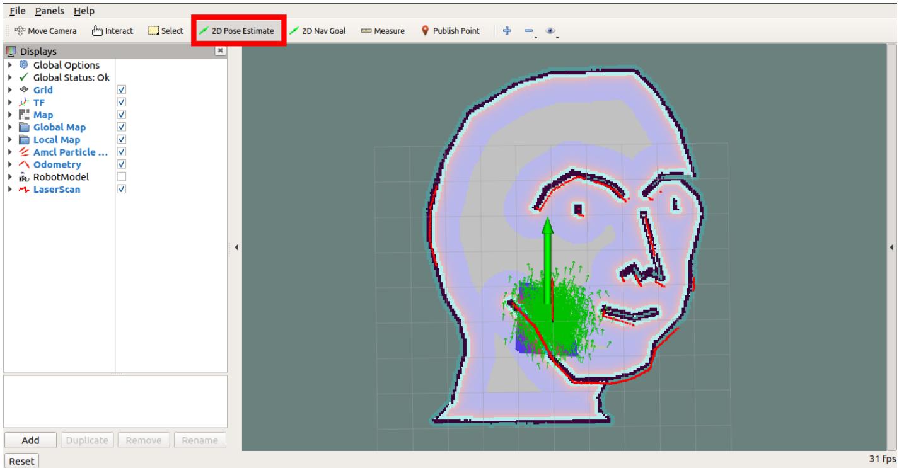Activate the 2D Nav Goal tool
The image size is (899, 468).
[318, 31]
